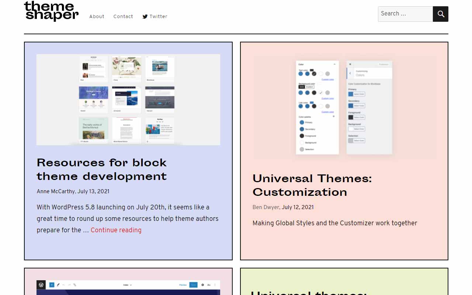This screenshot has width=472, height=295.
Task: Click the Twitter bird icon
Action: click(145, 17)
